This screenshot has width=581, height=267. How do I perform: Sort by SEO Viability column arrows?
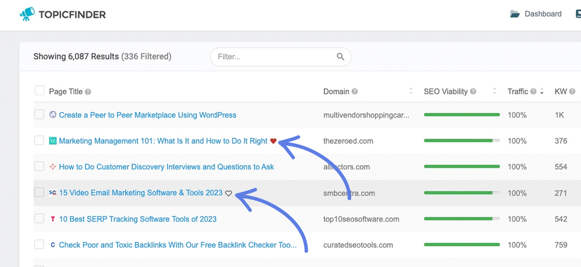coord(494,91)
